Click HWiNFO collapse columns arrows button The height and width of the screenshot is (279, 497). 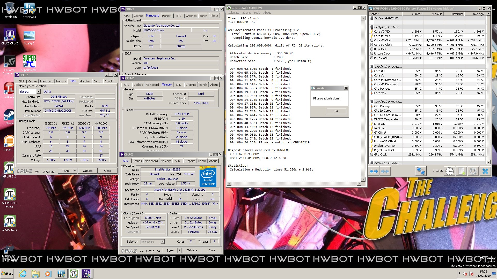tap(385, 171)
